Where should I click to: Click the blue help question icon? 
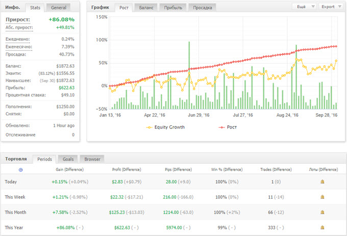[x=20, y=170]
